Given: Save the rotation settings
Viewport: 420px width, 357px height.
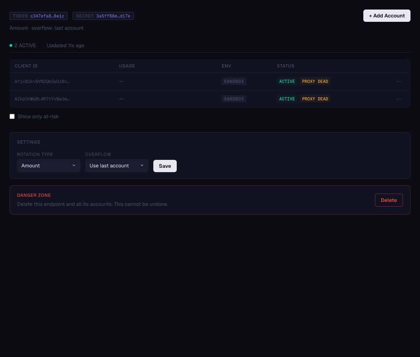Looking at the screenshot, I should pos(165,166).
